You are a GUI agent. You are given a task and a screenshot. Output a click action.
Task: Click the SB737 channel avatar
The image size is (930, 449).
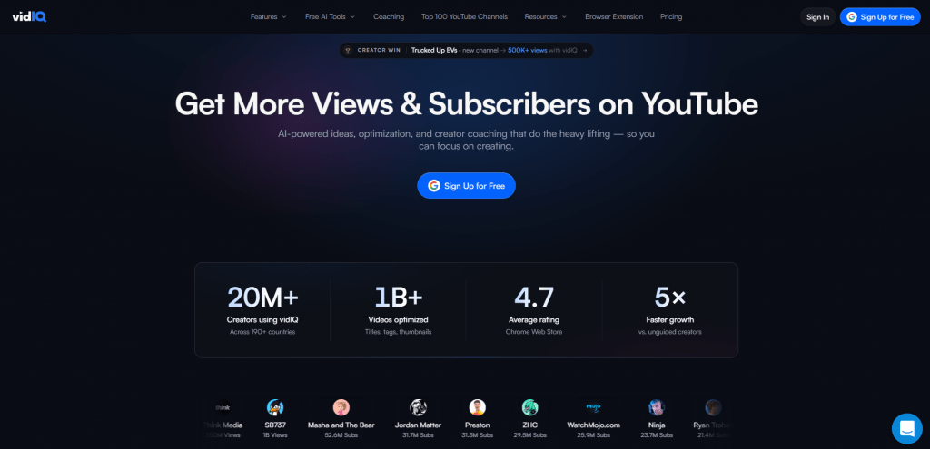(x=275, y=407)
